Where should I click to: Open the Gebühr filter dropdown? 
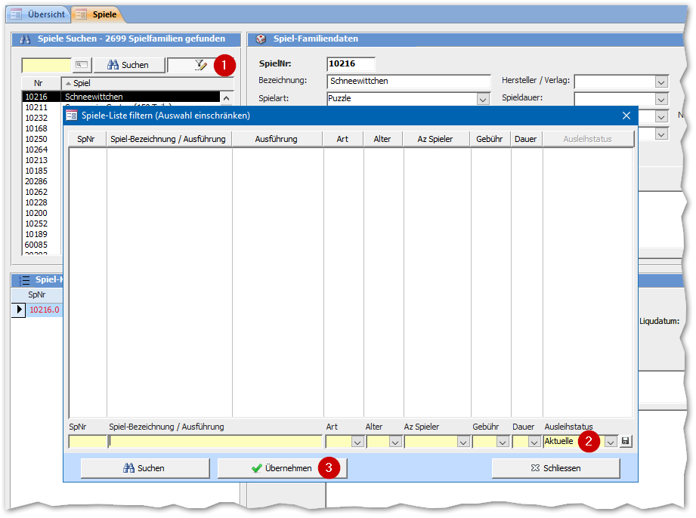502,442
